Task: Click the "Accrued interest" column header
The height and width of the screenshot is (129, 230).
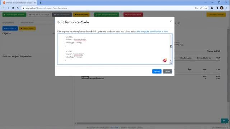Action: coord(204,58)
